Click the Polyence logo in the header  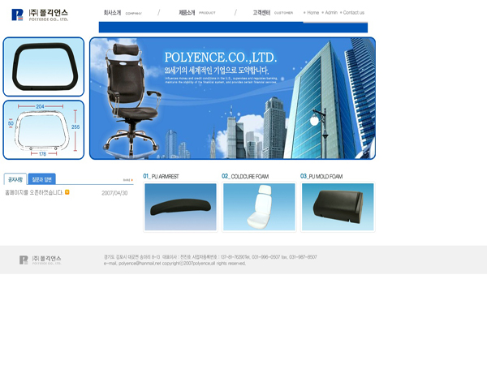coord(40,15)
